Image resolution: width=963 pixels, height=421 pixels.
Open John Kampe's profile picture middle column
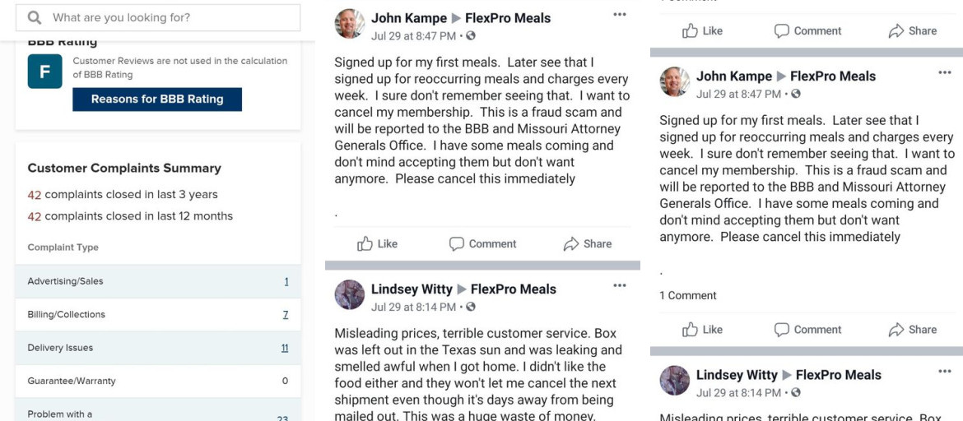pos(349,25)
